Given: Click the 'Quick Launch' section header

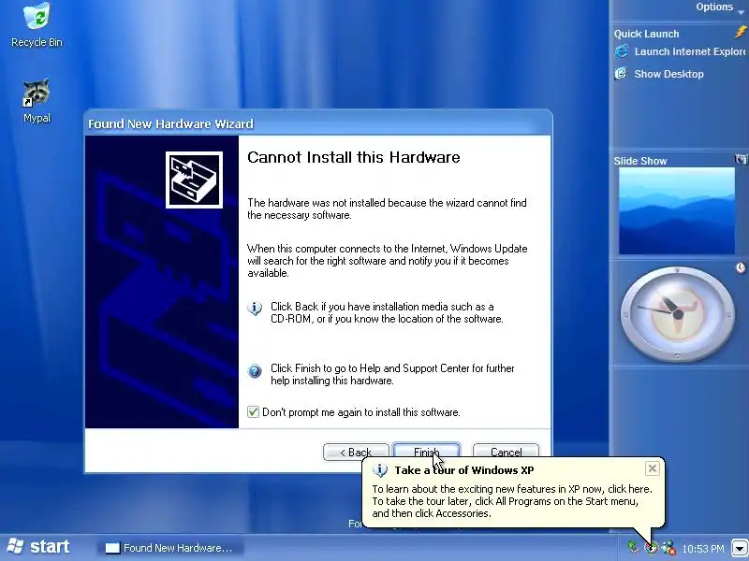Looking at the screenshot, I should tap(646, 34).
